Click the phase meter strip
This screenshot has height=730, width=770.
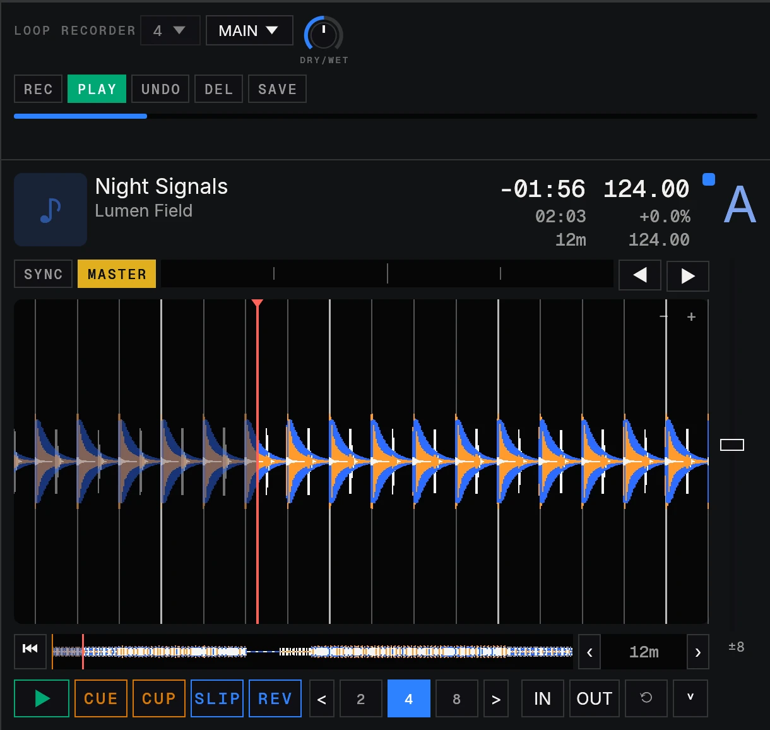coord(387,273)
